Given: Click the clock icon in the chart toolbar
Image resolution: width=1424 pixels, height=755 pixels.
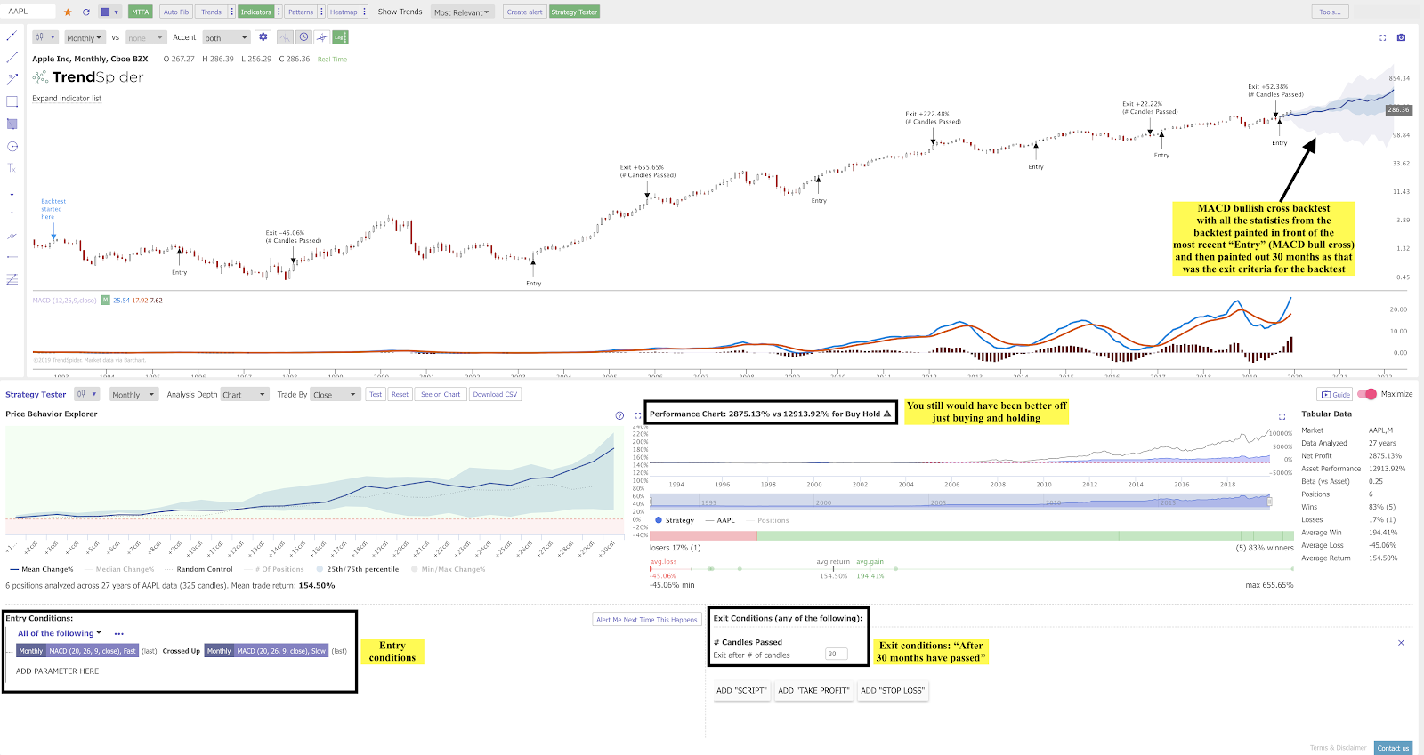Looking at the screenshot, I should pos(304,37).
